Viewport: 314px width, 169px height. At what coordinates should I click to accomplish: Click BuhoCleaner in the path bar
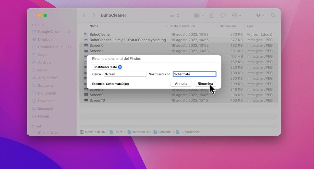[187, 132]
